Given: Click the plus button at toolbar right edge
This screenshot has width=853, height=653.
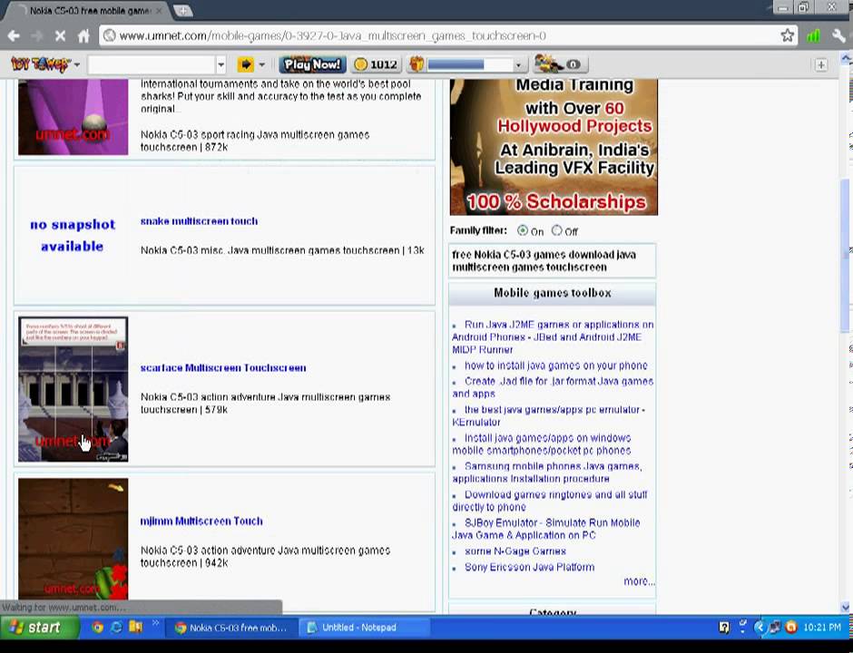Looking at the screenshot, I should [821, 65].
